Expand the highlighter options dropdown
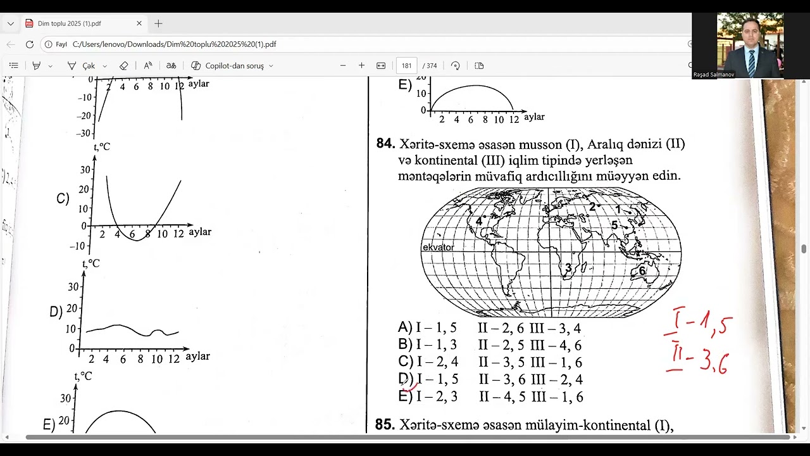Screen dimensions: 810x456 (x=51, y=66)
